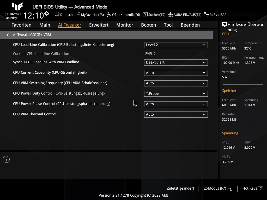This screenshot has height=200, width=267.
Task: Select CPU Load-Line Calibration label
Action: 64,45
